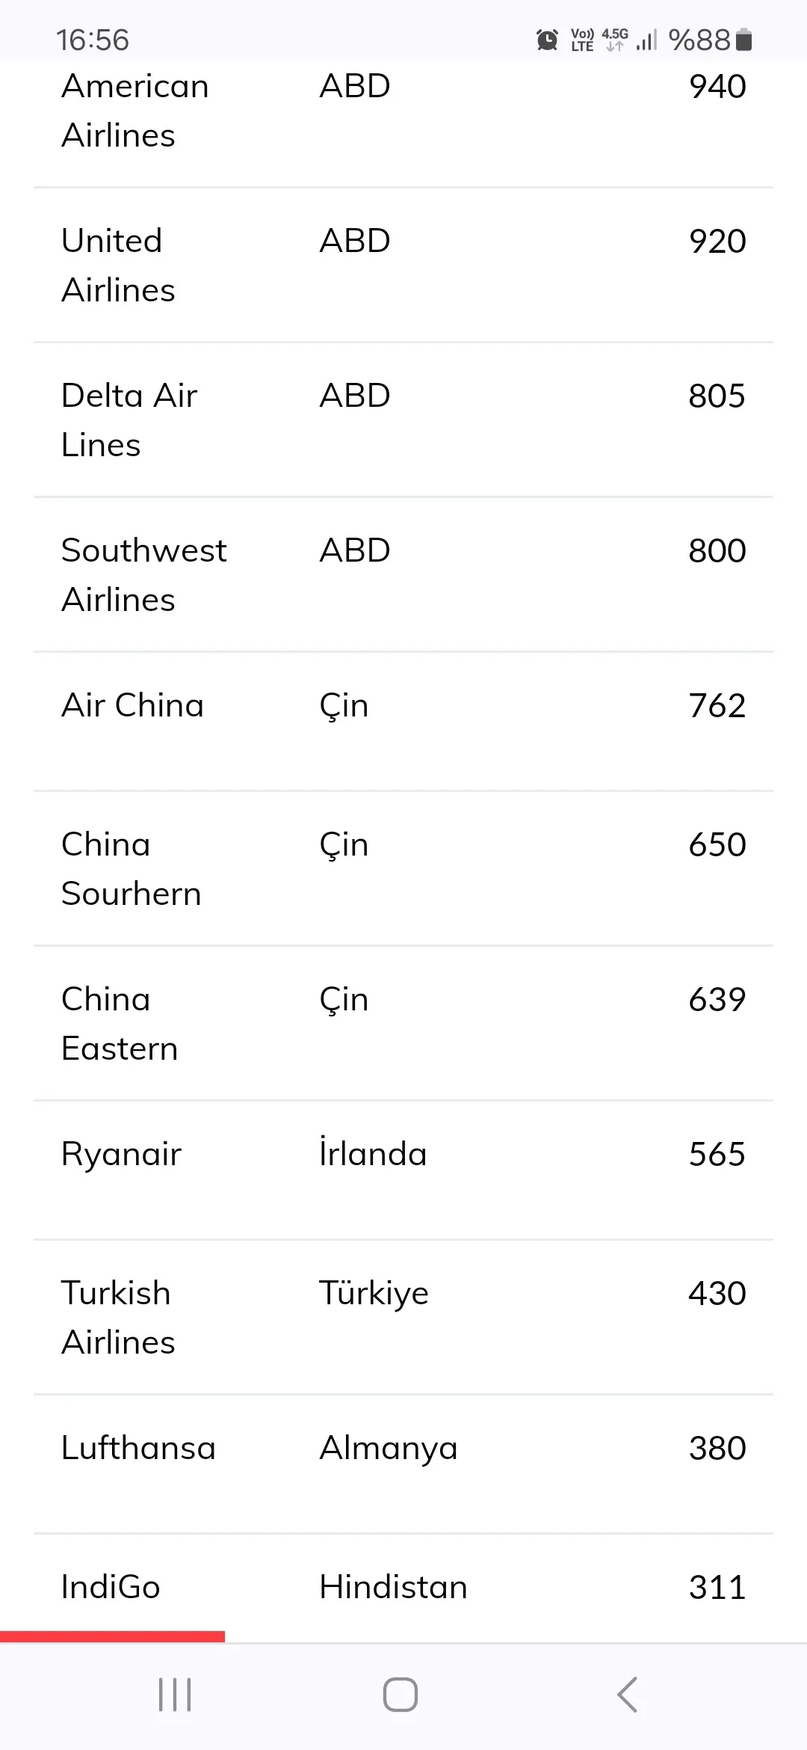807x1750 pixels.
Task: Tap the 4.5G network indicator
Action: click(x=615, y=40)
